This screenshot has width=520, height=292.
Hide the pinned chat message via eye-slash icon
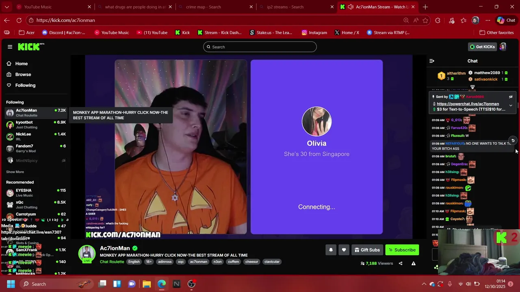(x=511, y=97)
